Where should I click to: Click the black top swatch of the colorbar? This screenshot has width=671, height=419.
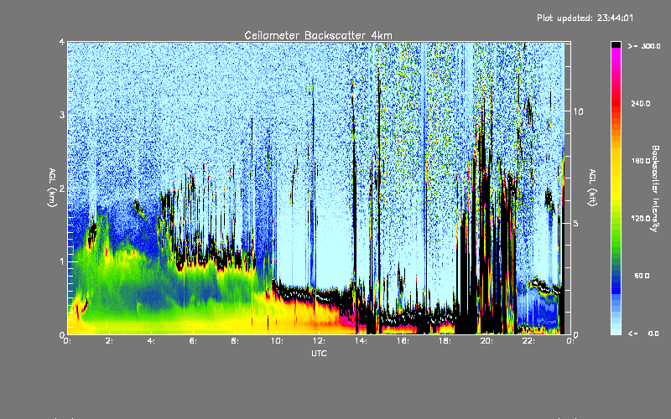point(616,44)
